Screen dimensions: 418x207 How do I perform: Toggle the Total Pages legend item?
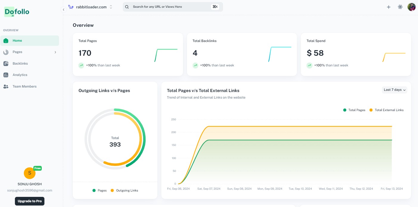(x=354, y=110)
